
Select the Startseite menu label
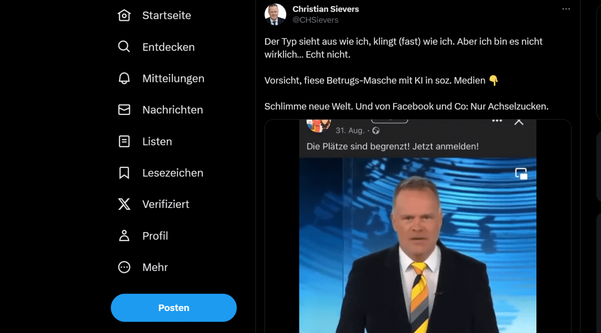coord(166,15)
